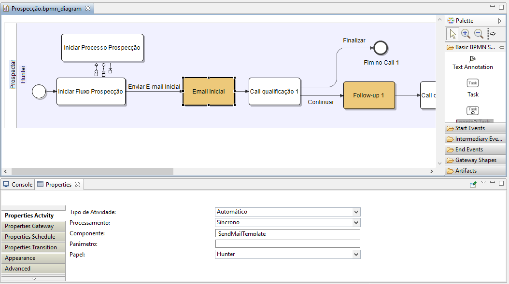Open the Tipo de Atividade dropdown

pos(356,212)
